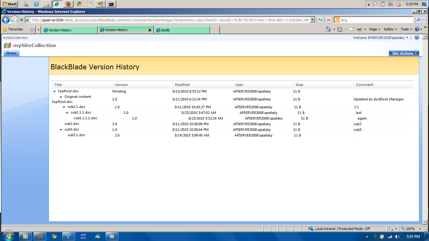429x241 pixels.
Task: Open Firefox from top quick launch
Action: click(x=68, y=4)
